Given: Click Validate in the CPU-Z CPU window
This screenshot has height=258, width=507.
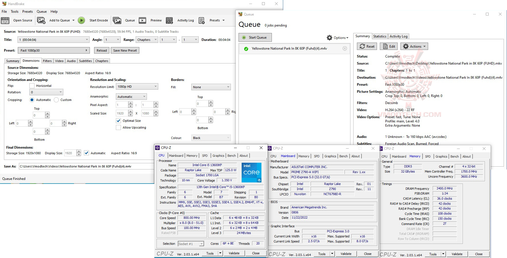Looking at the screenshot, I should (234, 253).
